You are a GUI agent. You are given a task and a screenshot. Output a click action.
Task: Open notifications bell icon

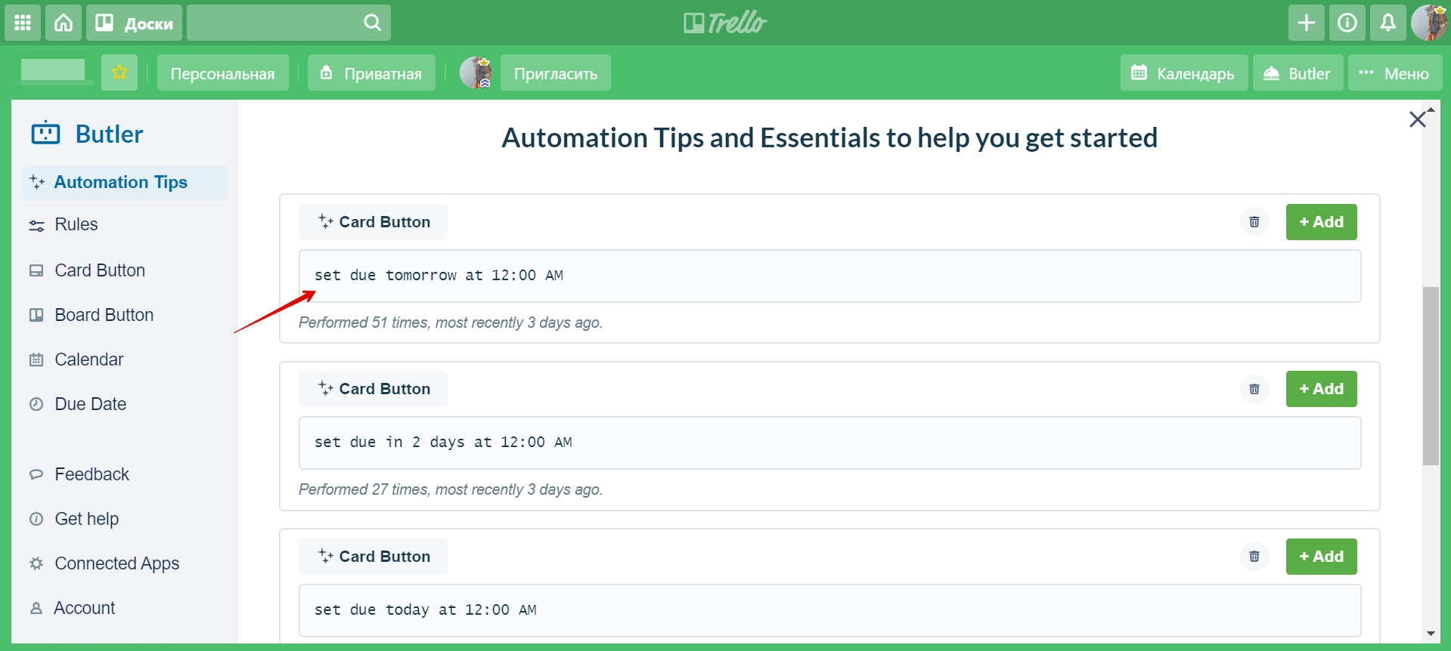coord(1388,23)
